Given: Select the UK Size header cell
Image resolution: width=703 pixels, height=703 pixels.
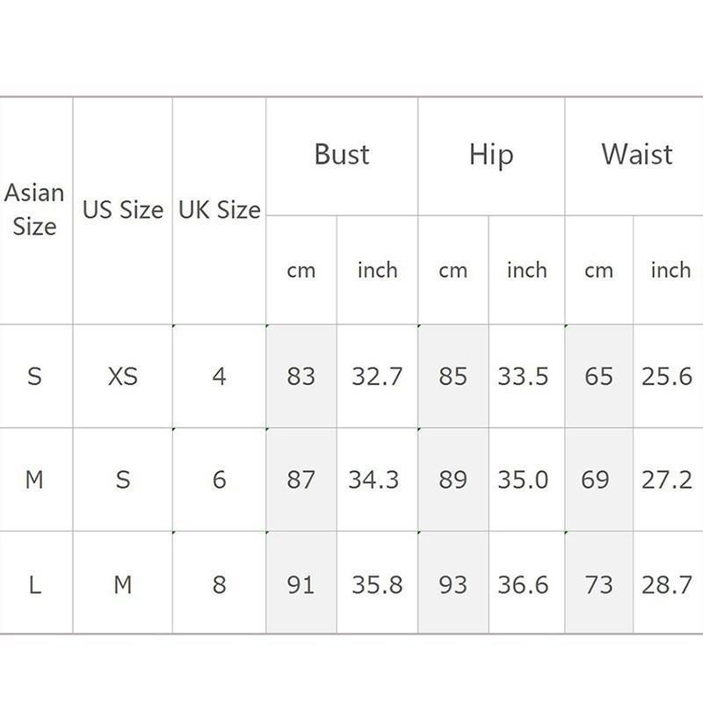Looking at the screenshot, I should coord(220,210).
